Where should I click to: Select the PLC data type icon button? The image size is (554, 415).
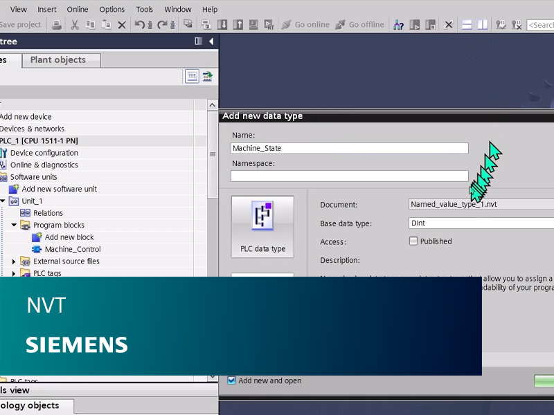(x=262, y=227)
